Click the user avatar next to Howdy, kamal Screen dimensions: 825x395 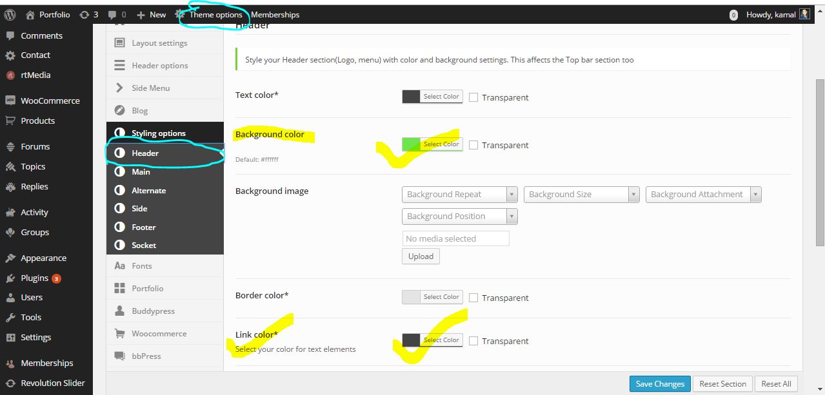click(804, 14)
